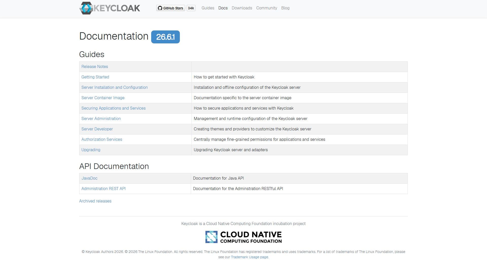Click the 'API Documentation' section heading
This screenshot has height=274, width=487.
(x=114, y=166)
